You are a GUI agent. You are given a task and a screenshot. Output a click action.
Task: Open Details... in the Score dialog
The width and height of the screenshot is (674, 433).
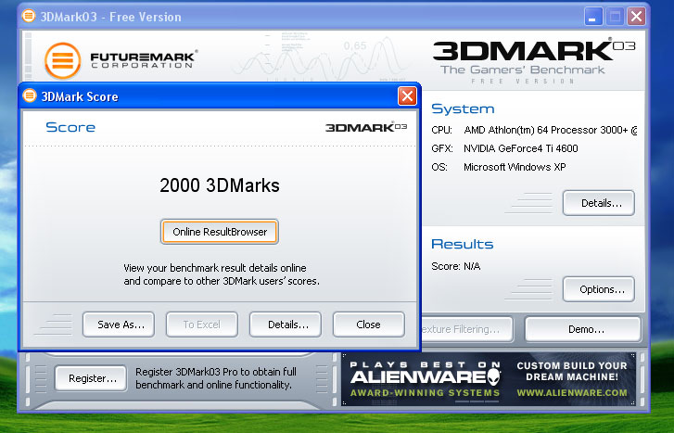(285, 325)
